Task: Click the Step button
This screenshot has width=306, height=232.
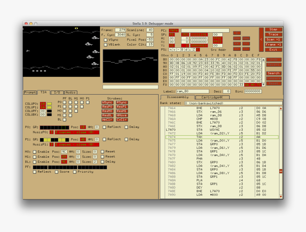Action: [273, 29]
